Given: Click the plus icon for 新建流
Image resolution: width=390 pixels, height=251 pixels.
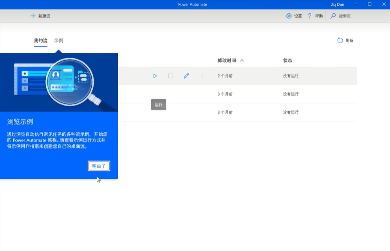Looking at the screenshot, I should (33, 16).
